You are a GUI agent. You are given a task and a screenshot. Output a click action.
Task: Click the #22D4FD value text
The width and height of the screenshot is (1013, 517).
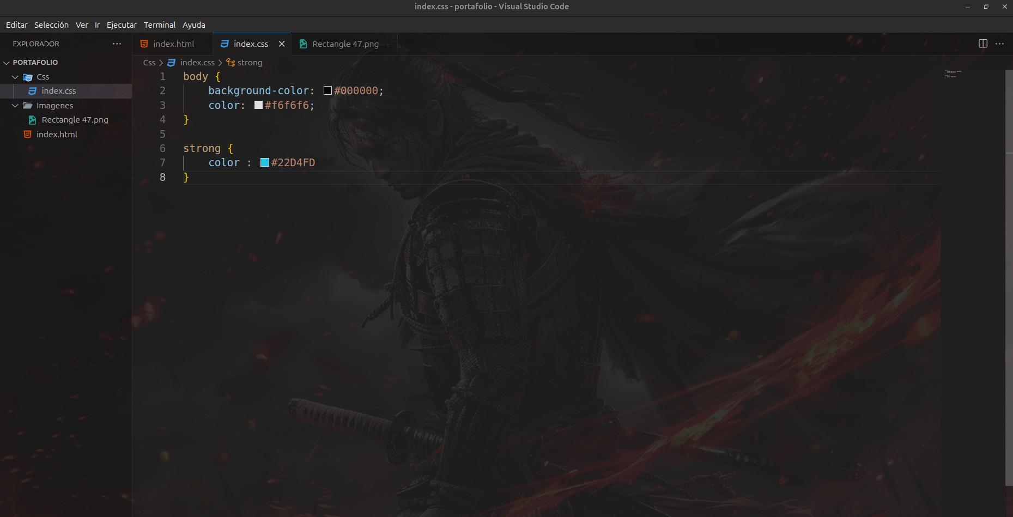pos(293,162)
